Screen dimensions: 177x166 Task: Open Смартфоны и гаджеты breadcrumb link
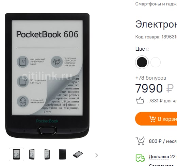(156, 4)
